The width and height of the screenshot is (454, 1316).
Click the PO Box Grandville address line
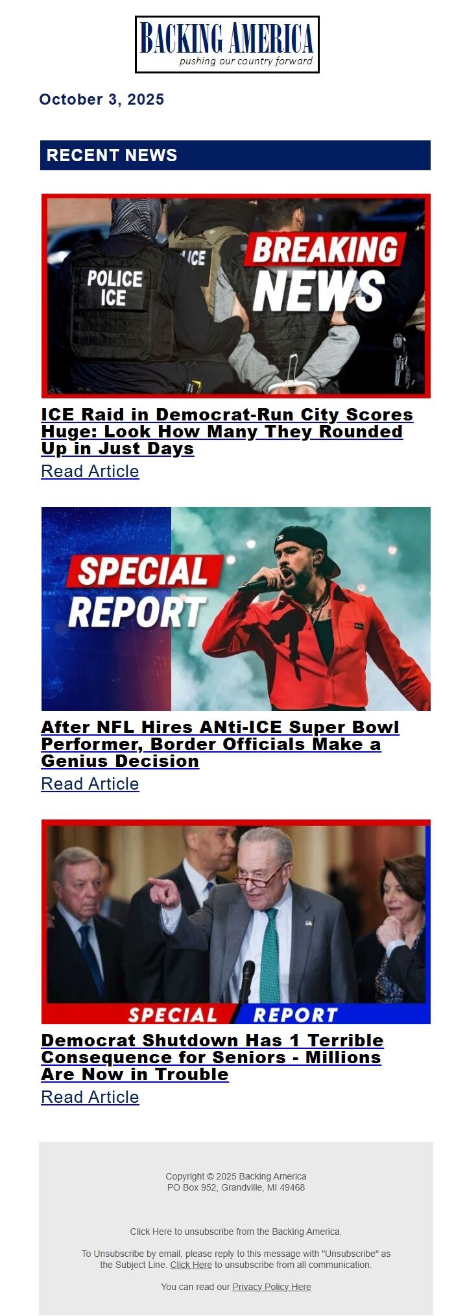click(236, 1187)
